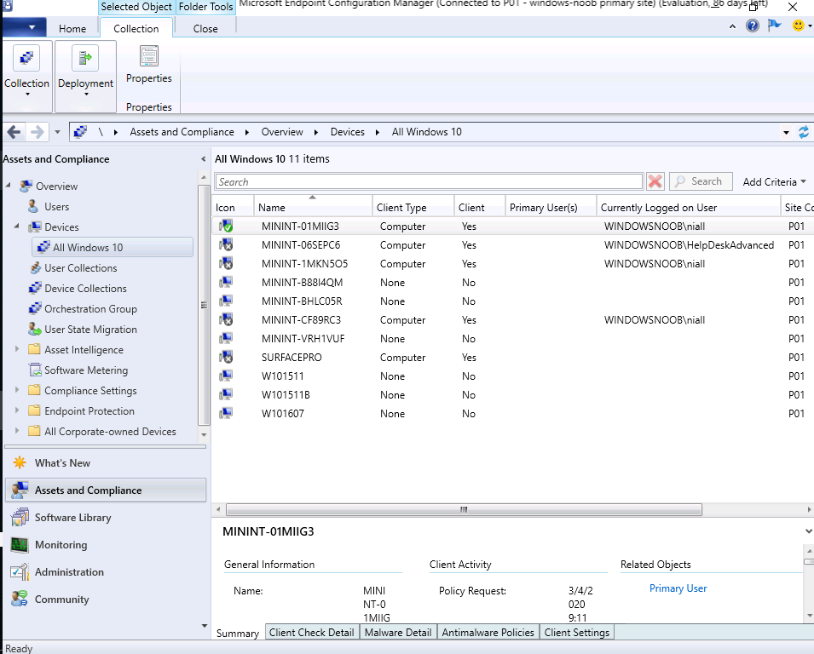Clear search with the red X

pos(655,181)
